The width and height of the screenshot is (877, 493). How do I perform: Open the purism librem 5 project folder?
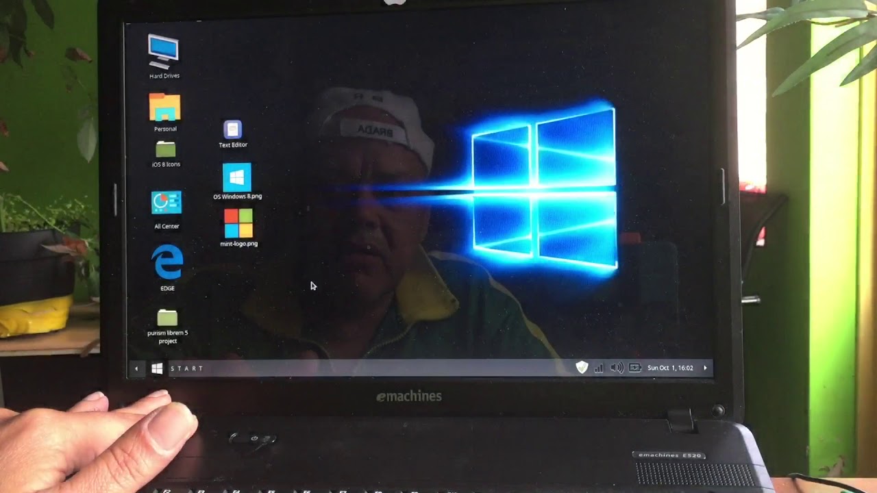pos(167,318)
